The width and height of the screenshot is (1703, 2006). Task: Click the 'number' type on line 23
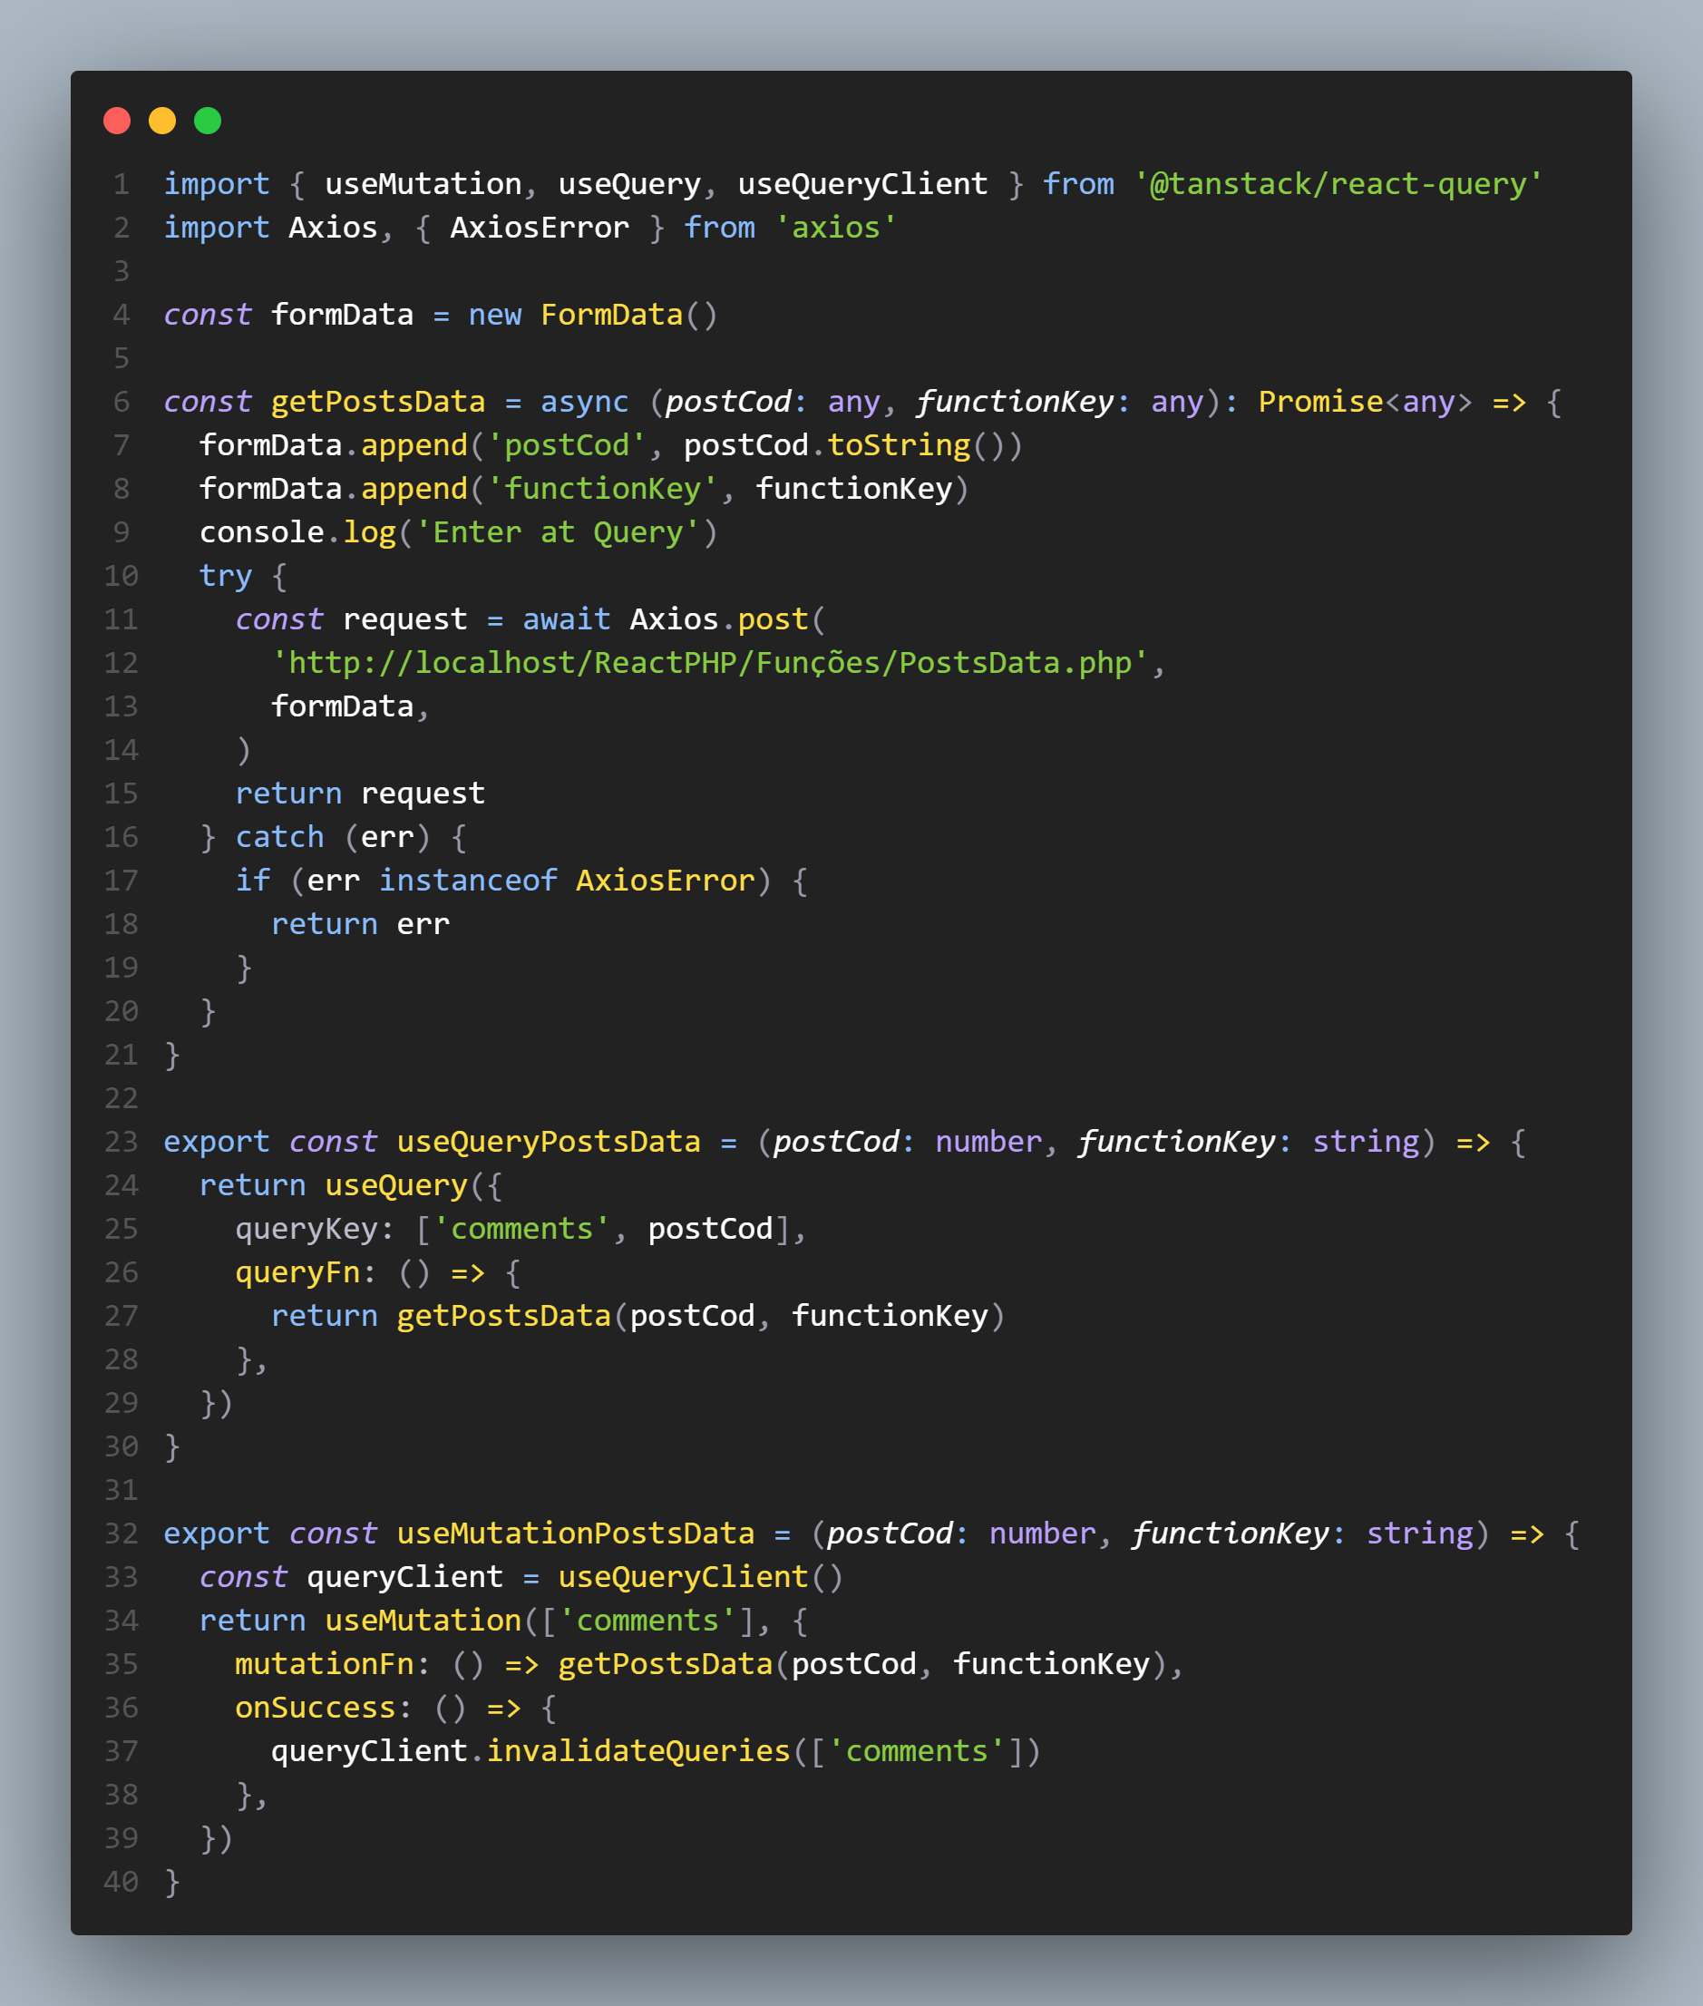[988, 1141]
